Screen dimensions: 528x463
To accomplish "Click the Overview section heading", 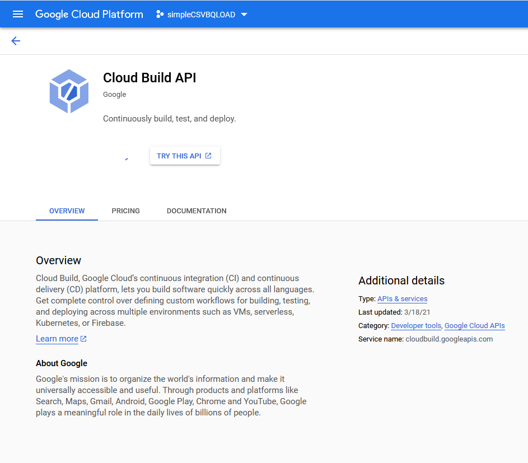I will pyautogui.click(x=59, y=260).
